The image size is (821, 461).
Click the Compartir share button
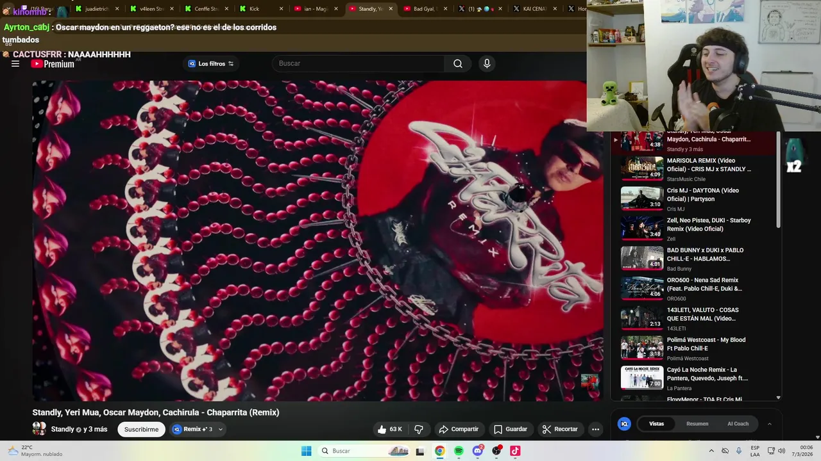click(459, 429)
